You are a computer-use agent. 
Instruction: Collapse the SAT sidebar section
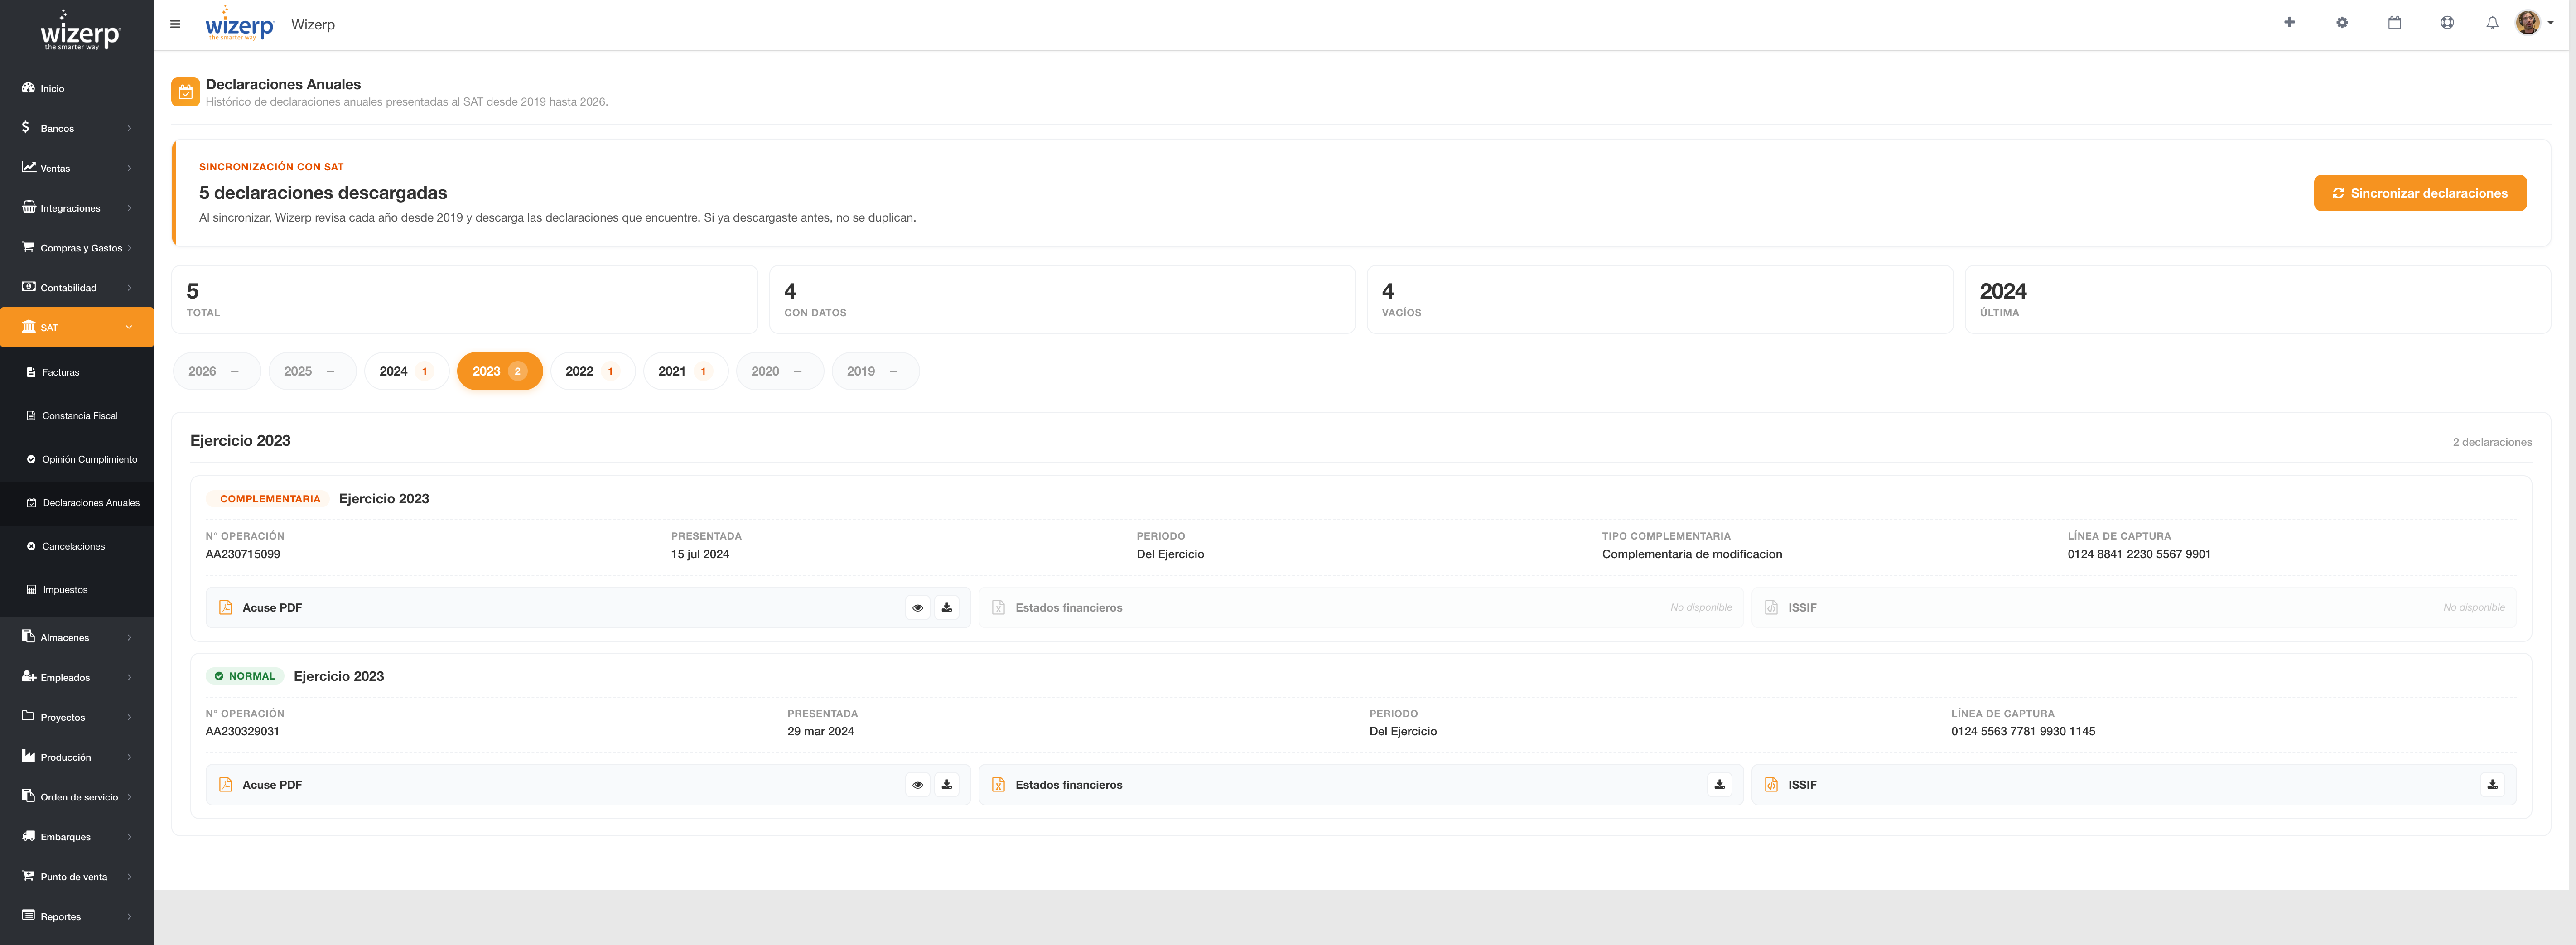(x=77, y=327)
